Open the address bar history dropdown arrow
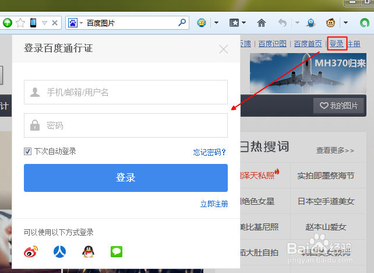This screenshot has width=374, height=273. pos(44,23)
